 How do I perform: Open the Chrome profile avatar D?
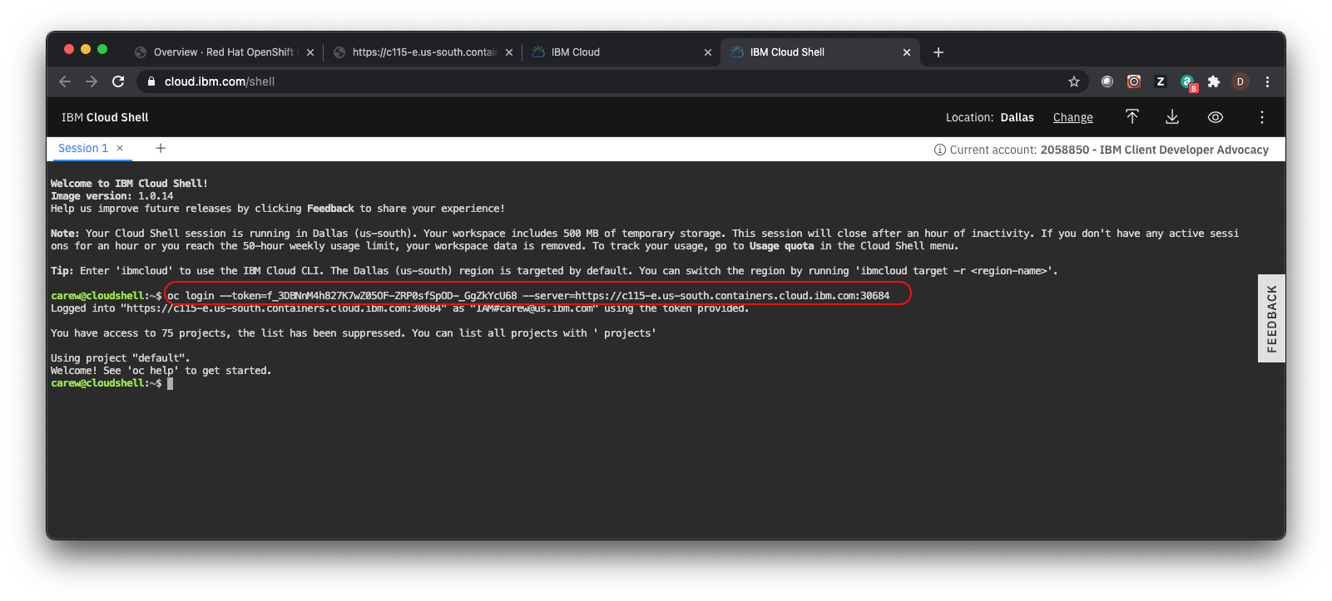1240,81
